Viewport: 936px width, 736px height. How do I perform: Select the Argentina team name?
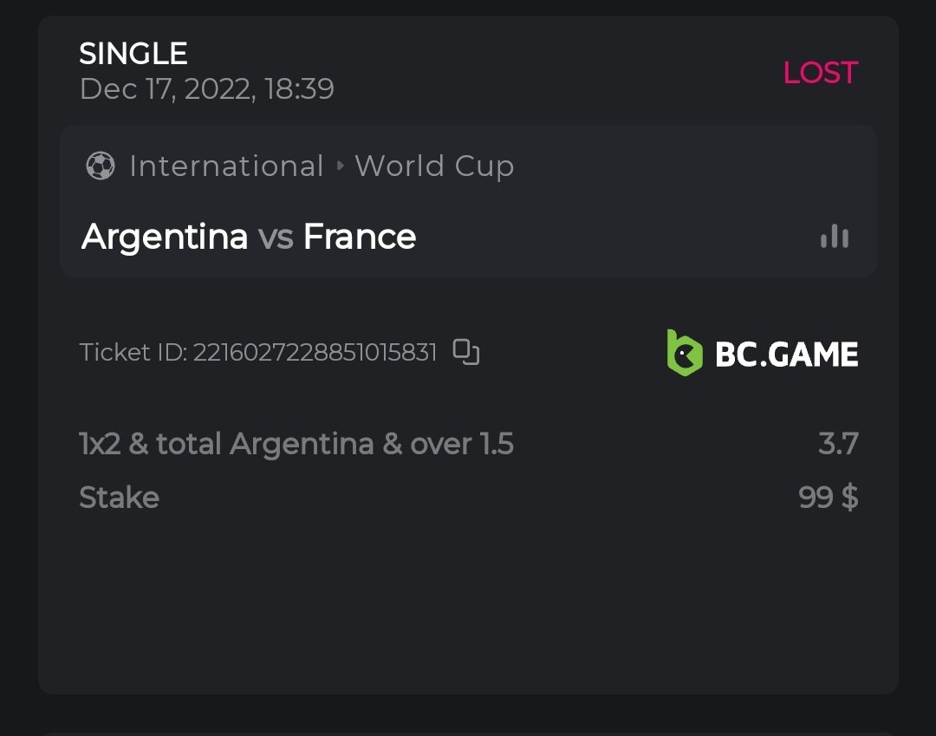tap(165, 237)
